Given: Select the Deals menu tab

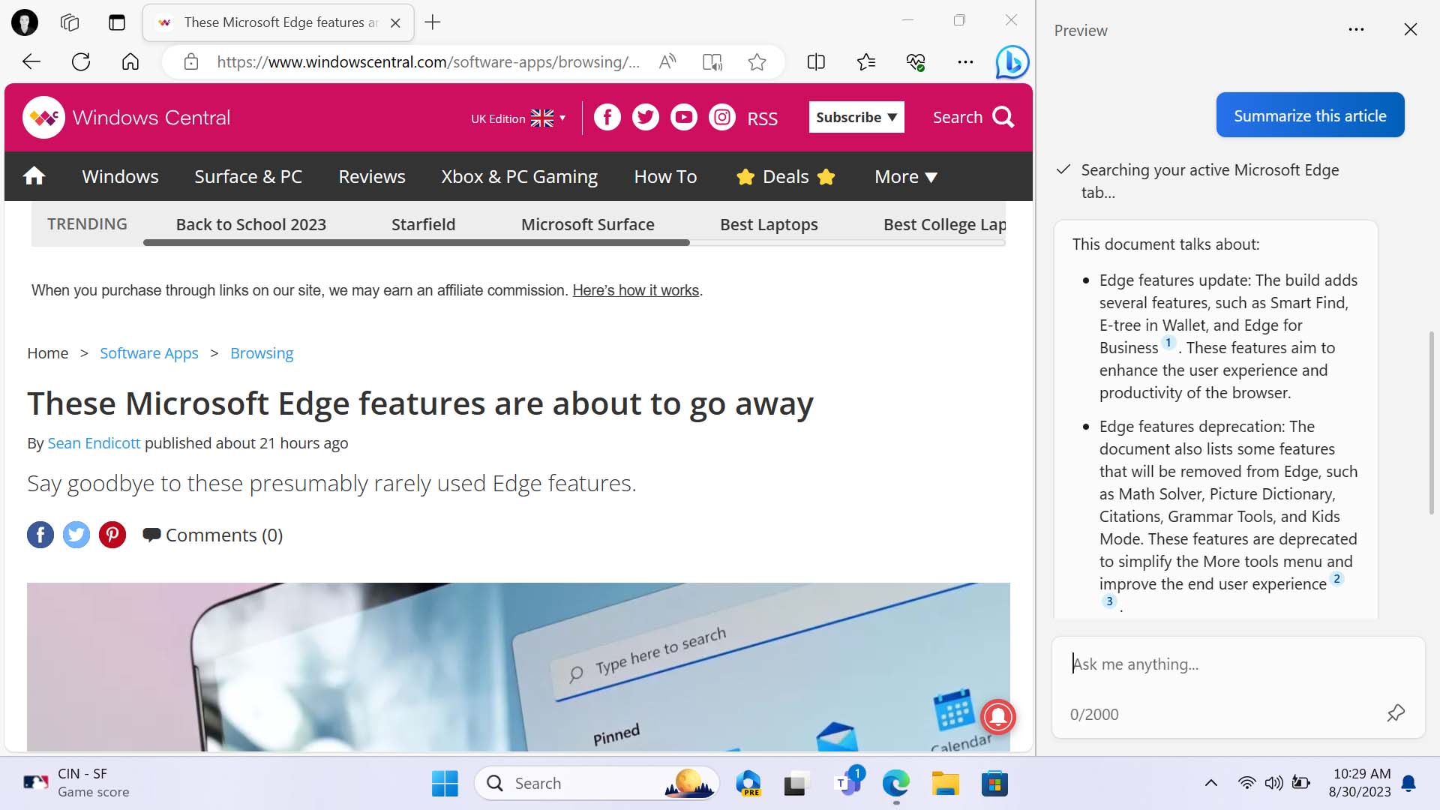Looking at the screenshot, I should click(785, 176).
